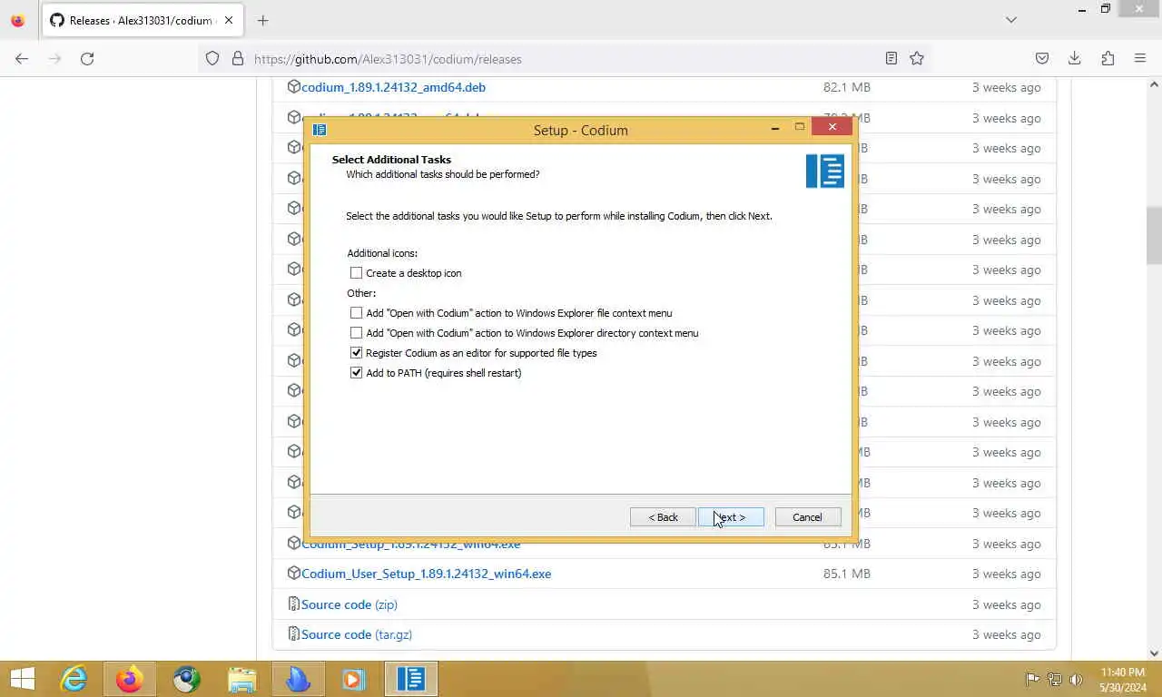Image resolution: width=1162 pixels, height=697 pixels.
Task: Check Open with Codium directory context menu option
Action: [356, 333]
